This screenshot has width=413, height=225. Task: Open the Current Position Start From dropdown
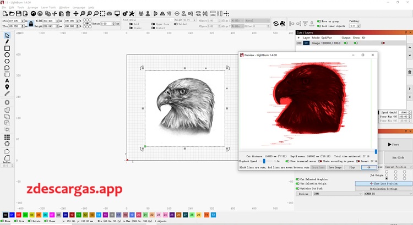(399, 167)
